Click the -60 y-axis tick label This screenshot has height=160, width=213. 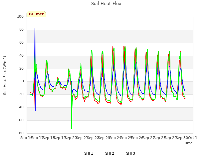(21, 120)
